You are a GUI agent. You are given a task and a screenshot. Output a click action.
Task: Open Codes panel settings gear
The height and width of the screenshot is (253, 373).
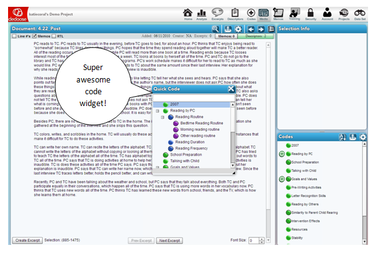(x=363, y=137)
